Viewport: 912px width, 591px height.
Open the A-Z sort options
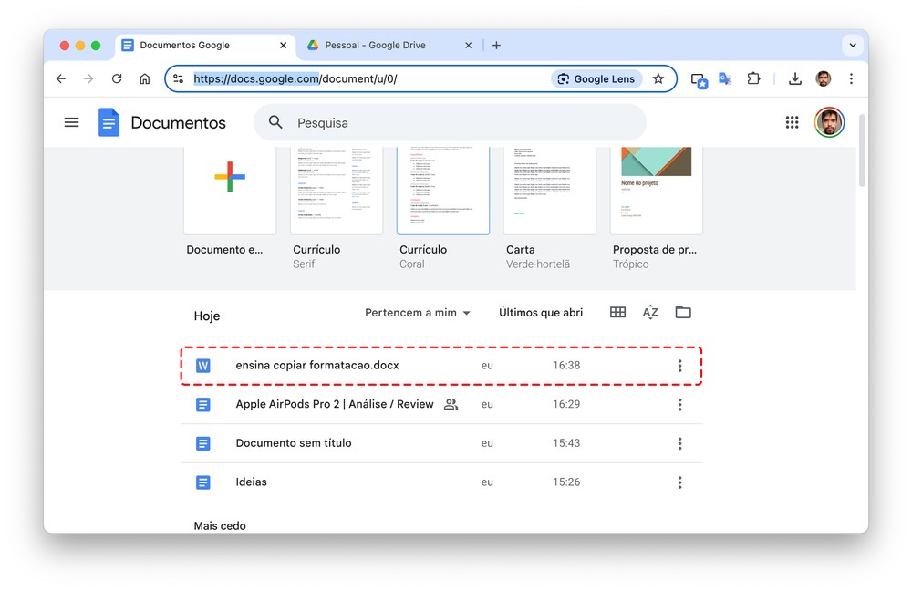point(650,312)
